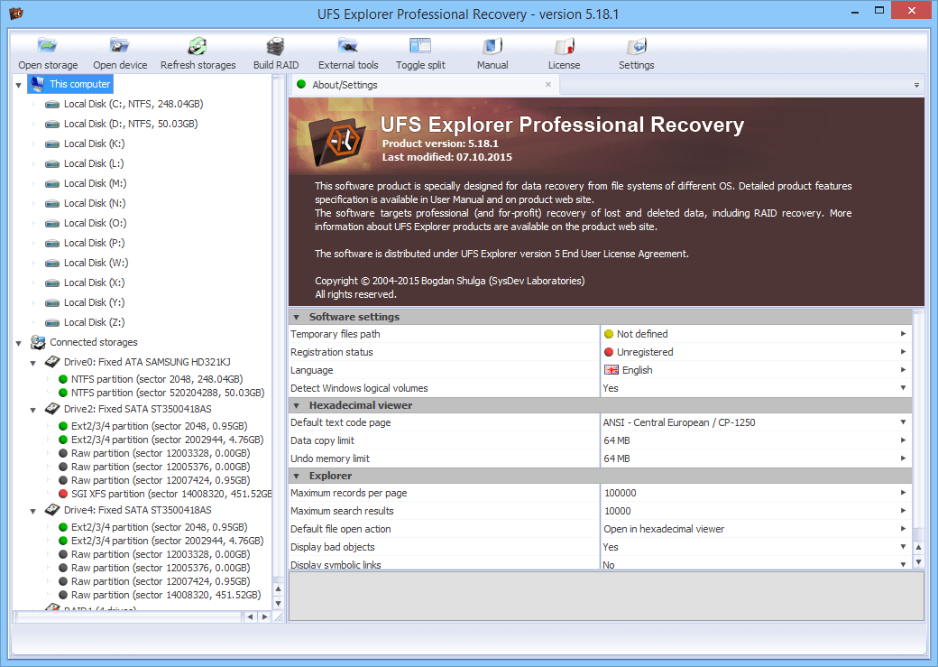This screenshot has width=938, height=667.
Task: Click the Toggle split icon
Action: pyautogui.click(x=420, y=45)
